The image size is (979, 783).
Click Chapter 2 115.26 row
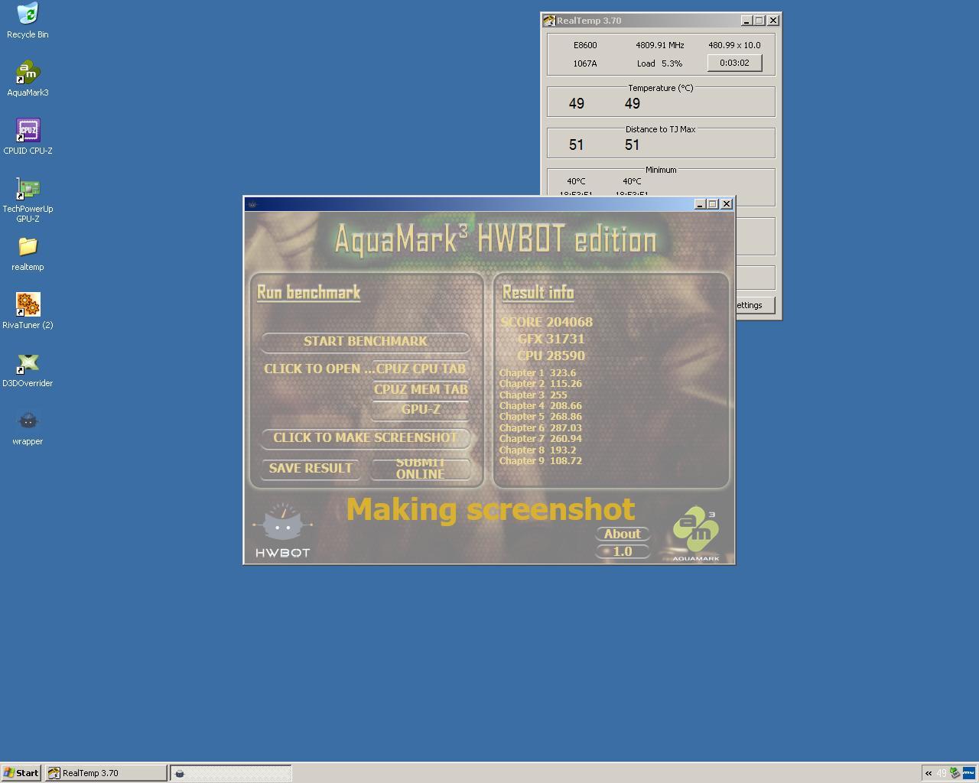tap(541, 384)
